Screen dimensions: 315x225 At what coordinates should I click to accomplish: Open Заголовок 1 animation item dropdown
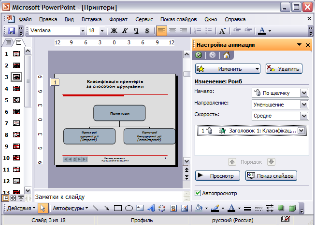pos(301,131)
